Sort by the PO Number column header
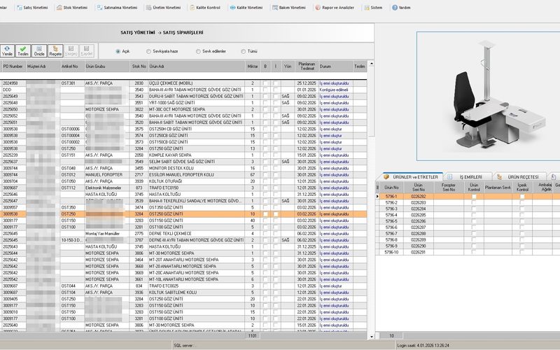This screenshot has width=560, height=350. pos(13,66)
